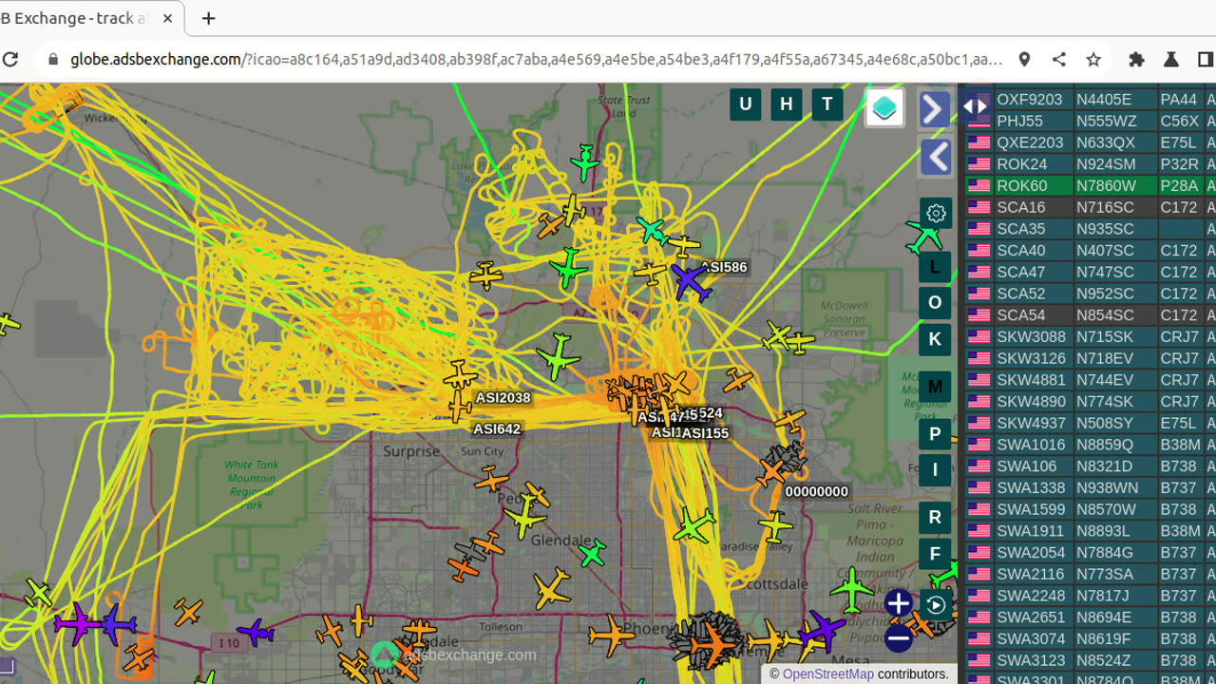The height and width of the screenshot is (684, 1216).
Task: Toggle the P map button
Action: pos(935,434)
